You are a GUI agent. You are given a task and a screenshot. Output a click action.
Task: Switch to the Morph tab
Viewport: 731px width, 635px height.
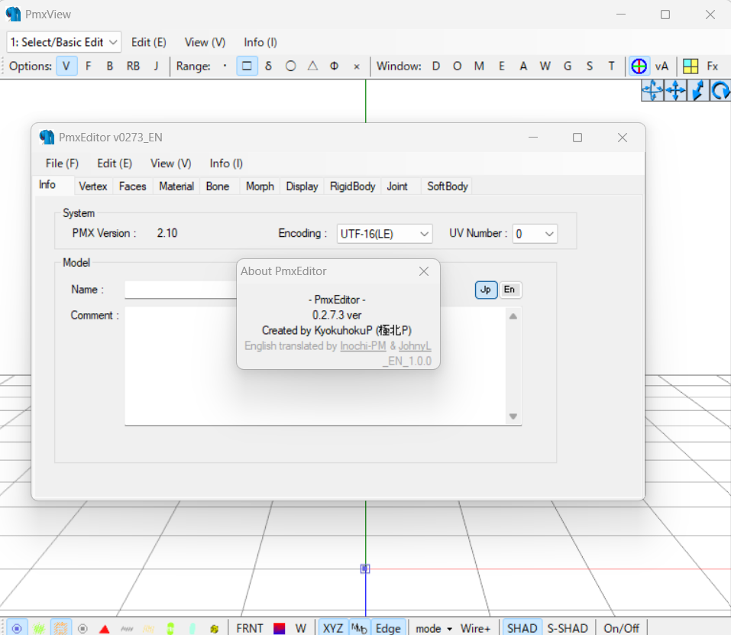pyautogui.click(x=260, y=186)
